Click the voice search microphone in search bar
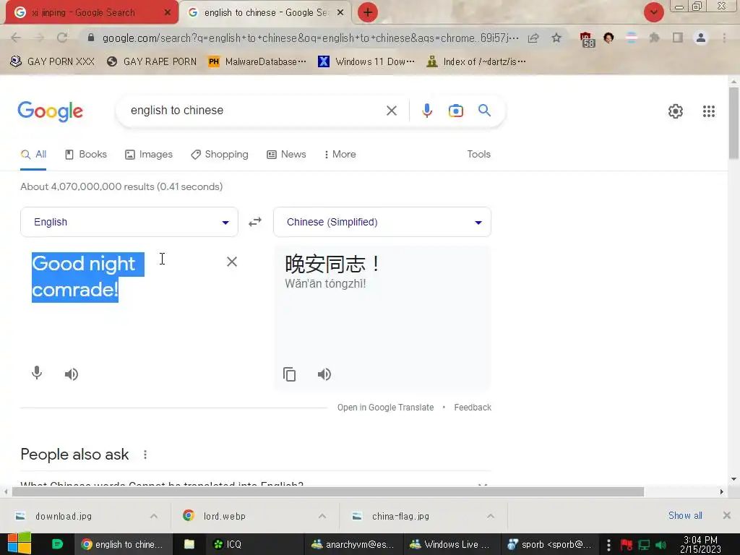 426,111
